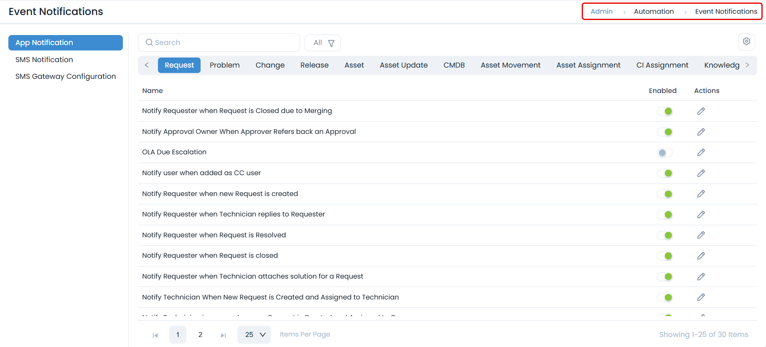Disable 'Notify Requester when Request is Closed due to Merging'
Screen dimensions: 766x347
(x=665, y=111)
